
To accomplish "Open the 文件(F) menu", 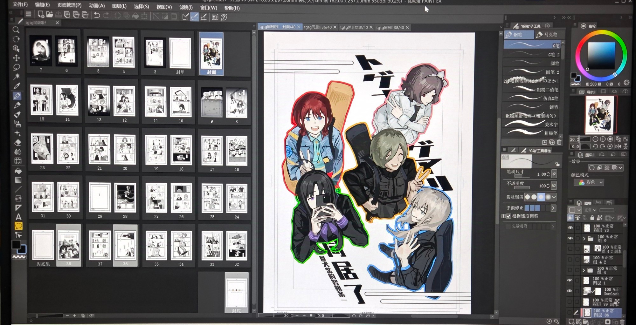I will point(20,4).
